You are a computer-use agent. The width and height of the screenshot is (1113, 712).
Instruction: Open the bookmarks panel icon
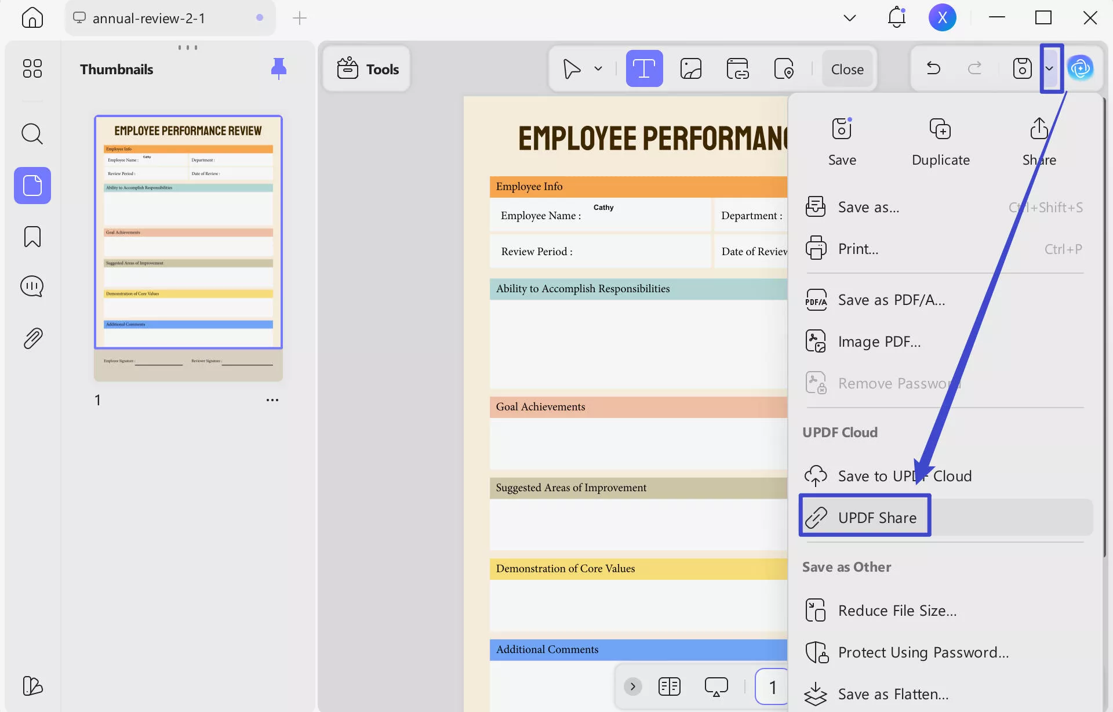[32, 237]
